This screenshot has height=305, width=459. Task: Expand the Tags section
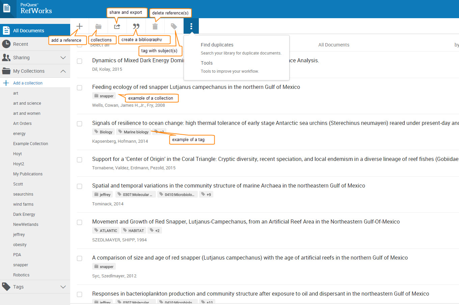[x=35, y=286]
